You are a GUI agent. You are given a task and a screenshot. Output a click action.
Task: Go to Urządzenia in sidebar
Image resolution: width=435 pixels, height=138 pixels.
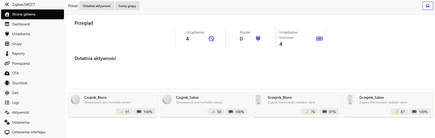pyautogui.click(x=21, y=34)
